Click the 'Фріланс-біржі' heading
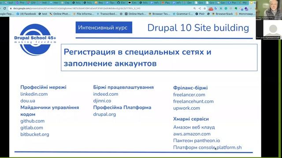Screen dimensions: 282x158 tap(190, 88)
